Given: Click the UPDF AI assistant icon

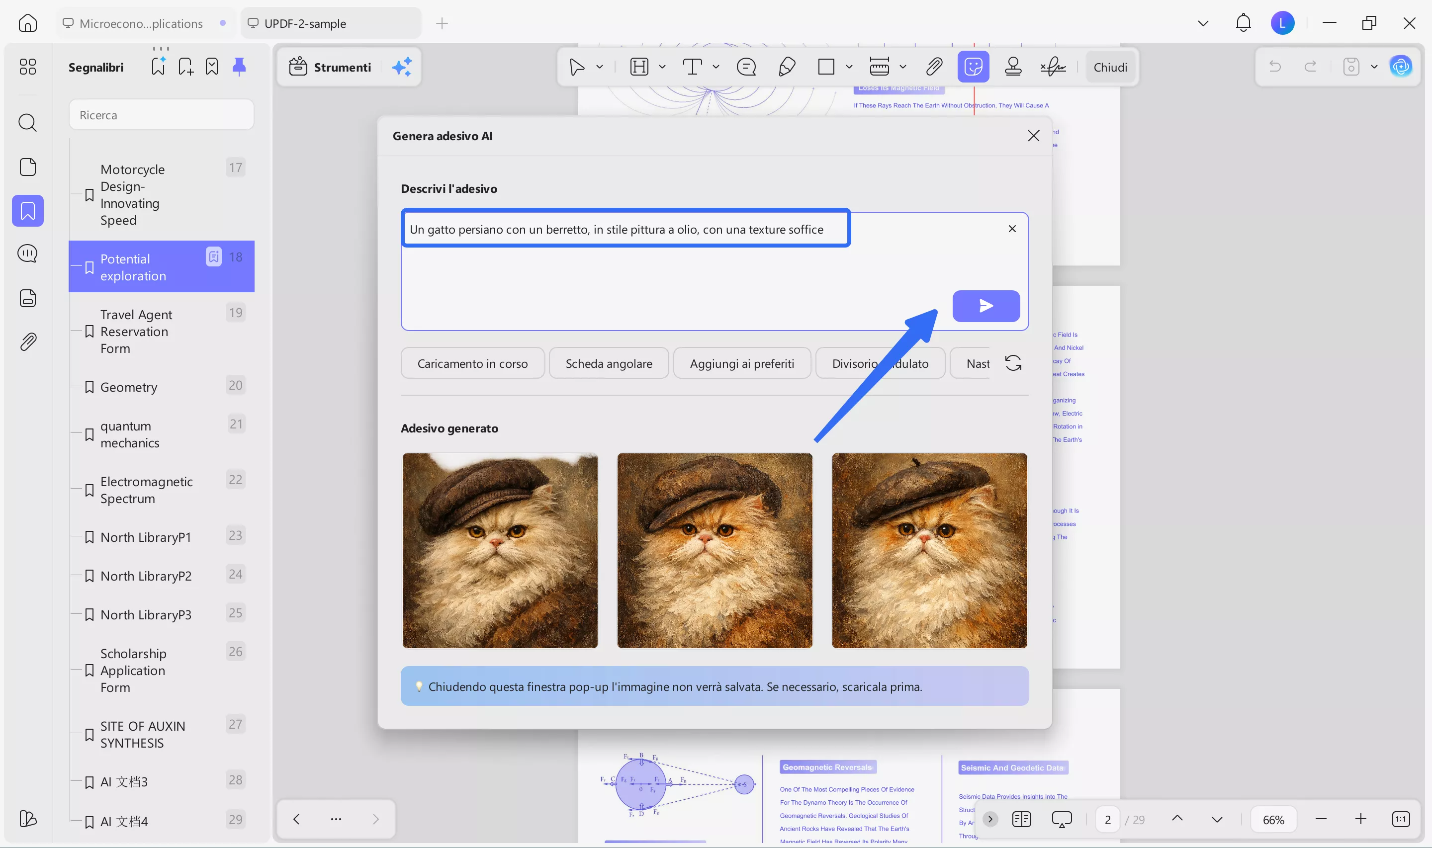Looking at the screenshot, I should [1401, 67].
